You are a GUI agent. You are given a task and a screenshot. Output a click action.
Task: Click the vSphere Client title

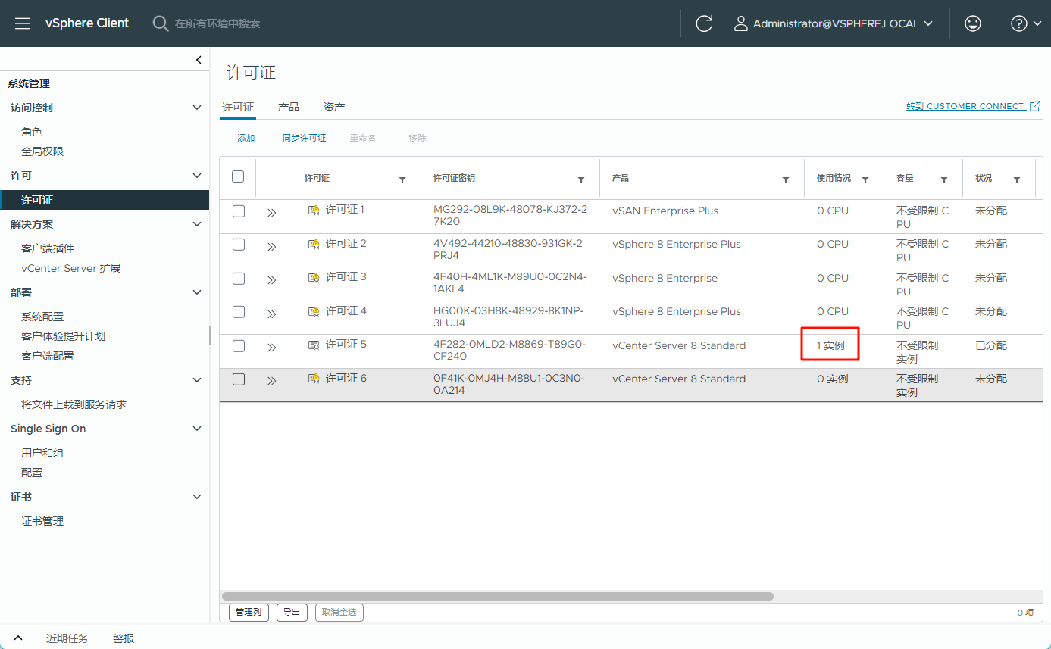point(87,23)
